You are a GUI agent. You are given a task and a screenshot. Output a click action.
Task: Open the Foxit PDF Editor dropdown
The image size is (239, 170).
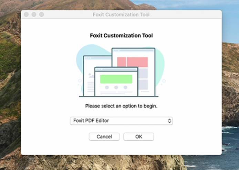[121, 121]
